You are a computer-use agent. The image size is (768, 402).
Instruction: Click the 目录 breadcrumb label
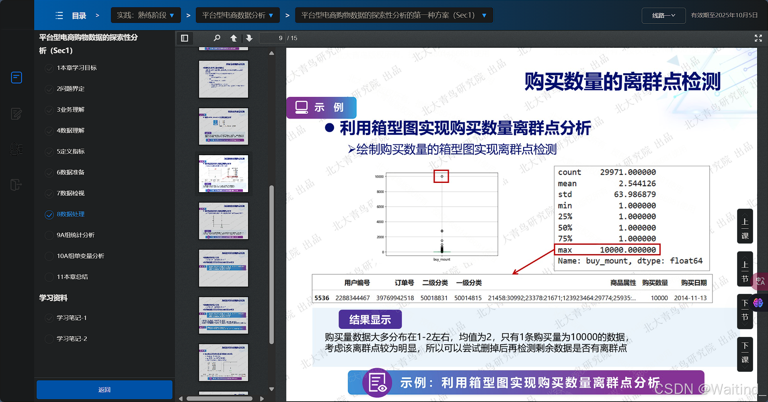coord(79,16)
